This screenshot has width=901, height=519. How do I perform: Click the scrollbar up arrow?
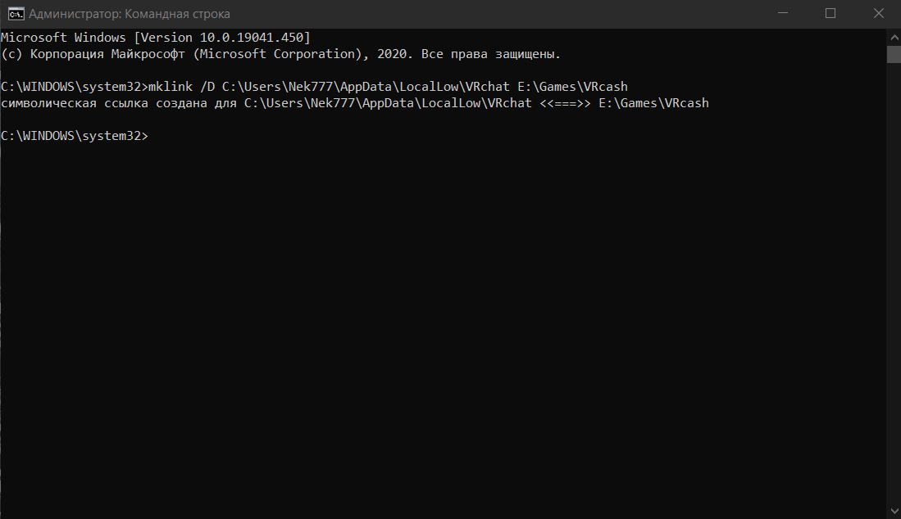894,35
